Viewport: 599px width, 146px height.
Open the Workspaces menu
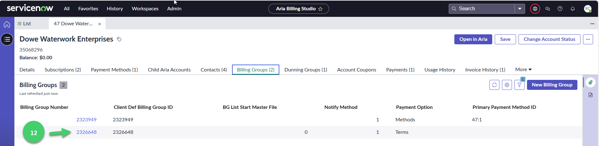click(x=145, y=9)
